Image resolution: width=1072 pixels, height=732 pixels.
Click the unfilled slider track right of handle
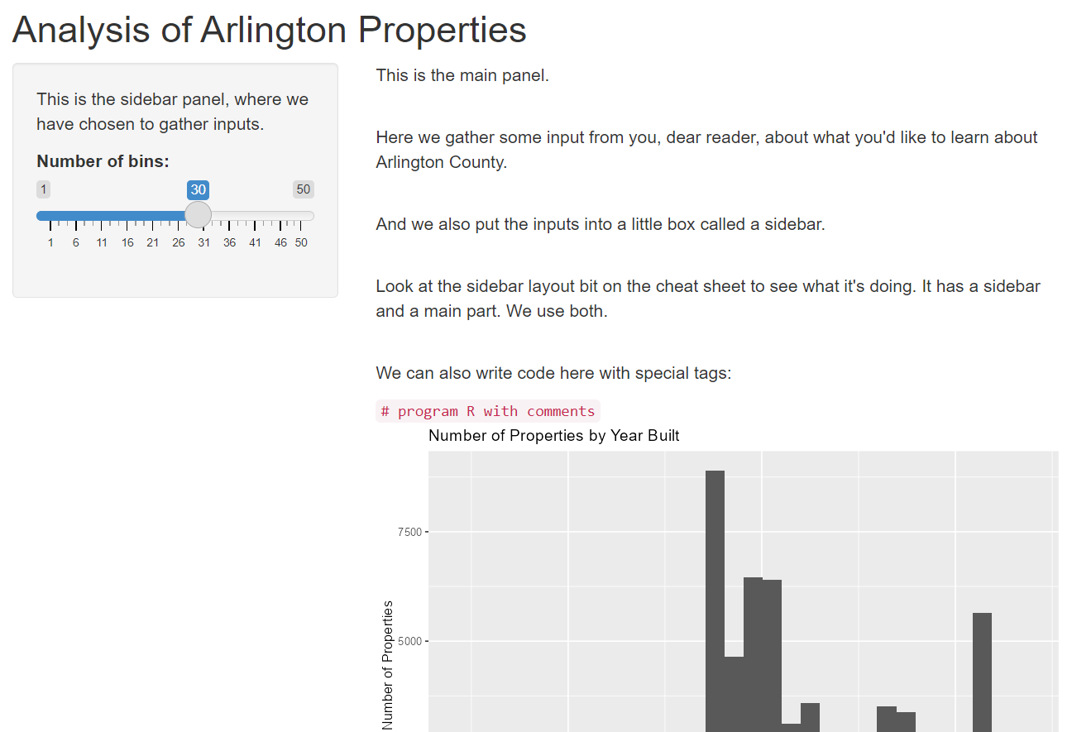(261, 216)
